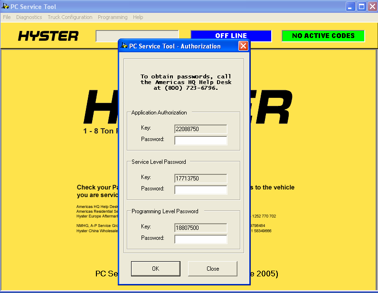Open the File menu
The width and height of the screenshot is (378, 293).
pyautogui.click(x=7, y=17)
